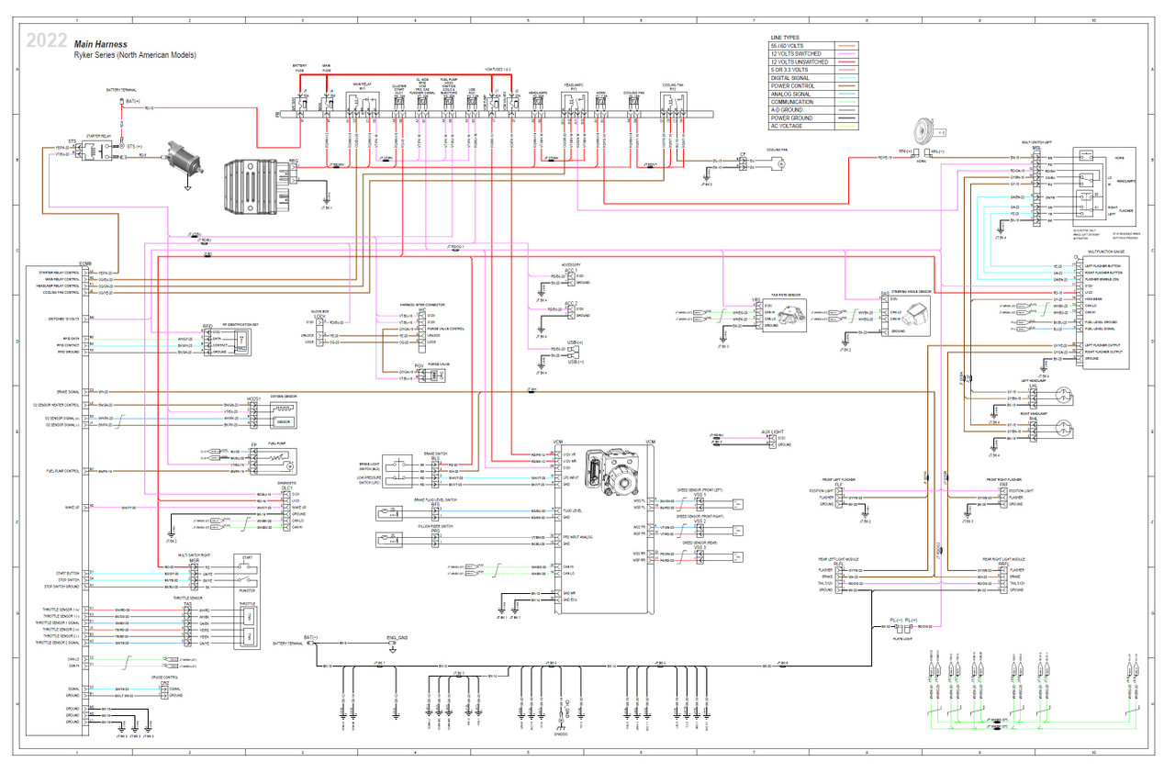Click the "ECMB" connector label

click(x=87, y=263)
